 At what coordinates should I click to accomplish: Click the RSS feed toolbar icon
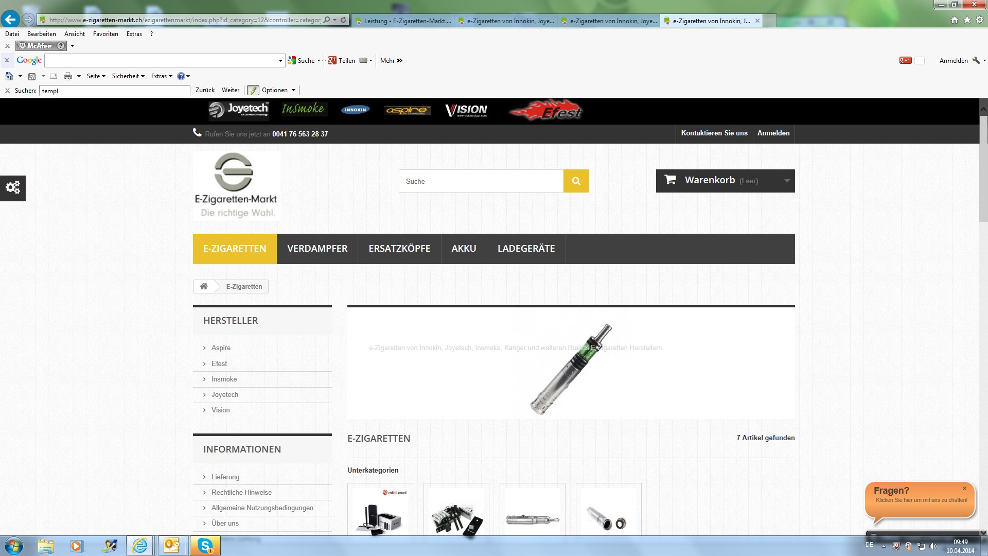click(32, 76)
